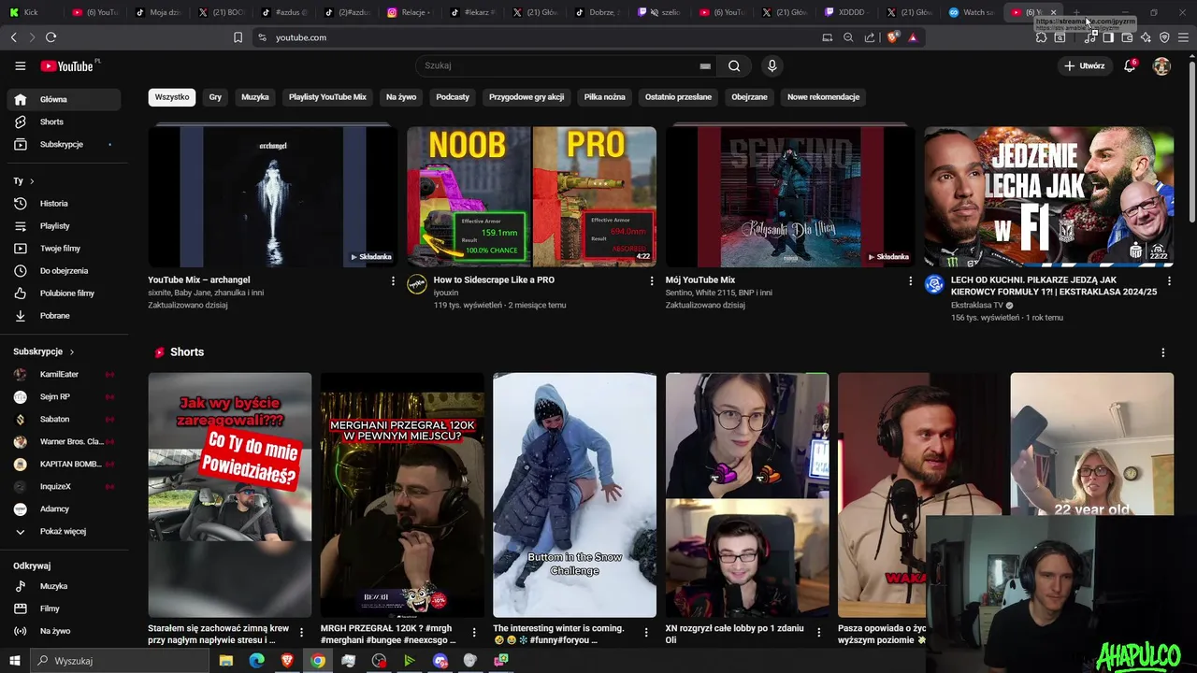Open browser extensions puzzle icon
This screenshot has height=673, width=1197.
click(1041, 37)
